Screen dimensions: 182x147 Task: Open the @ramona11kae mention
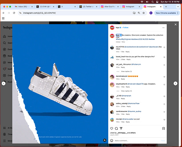(x=134, y=103)
